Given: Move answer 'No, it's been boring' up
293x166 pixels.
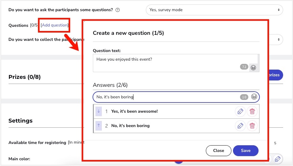Looking at the screenshot, I should (99, 126).
